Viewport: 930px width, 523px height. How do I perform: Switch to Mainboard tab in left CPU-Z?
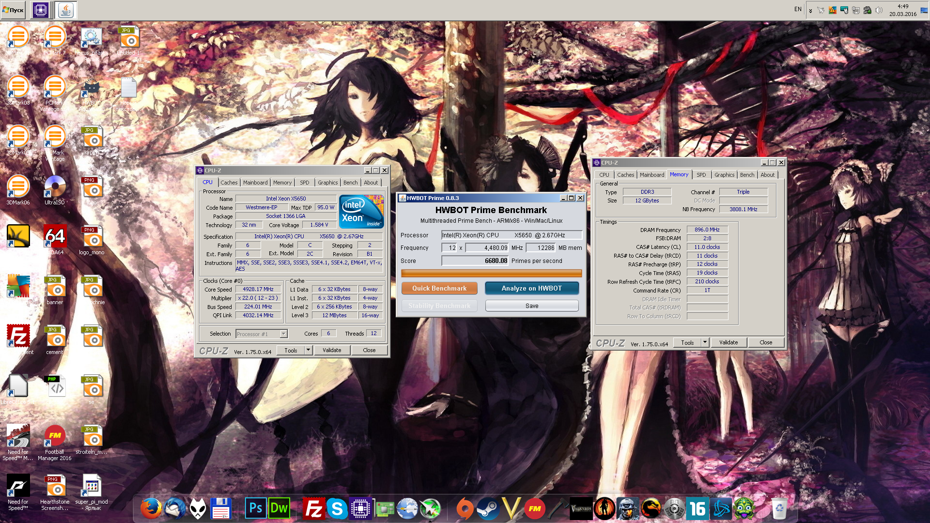click(255, 183)
